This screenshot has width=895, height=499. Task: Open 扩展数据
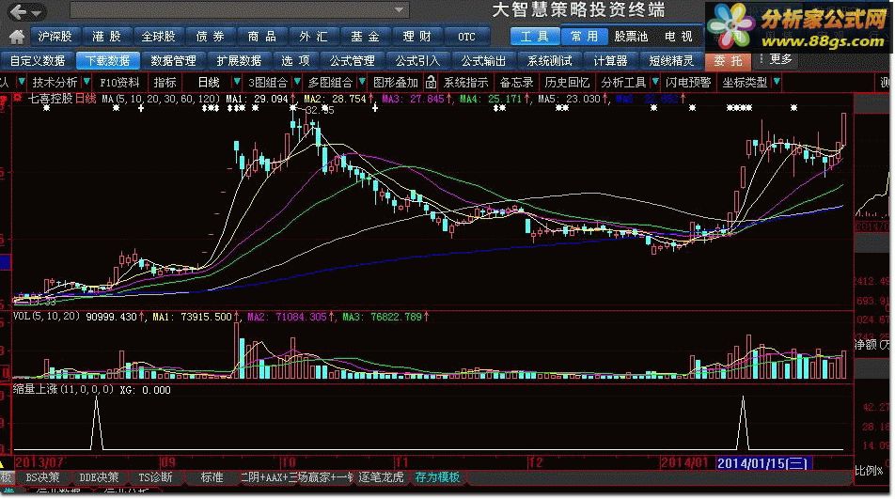click(x=239, y=60)
